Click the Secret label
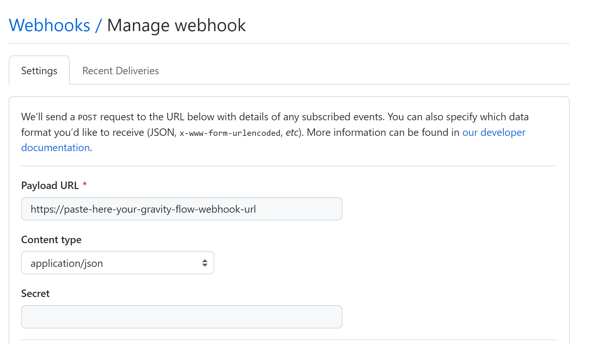The width and height of the screenshot is (597, 344). pos(35,293)
